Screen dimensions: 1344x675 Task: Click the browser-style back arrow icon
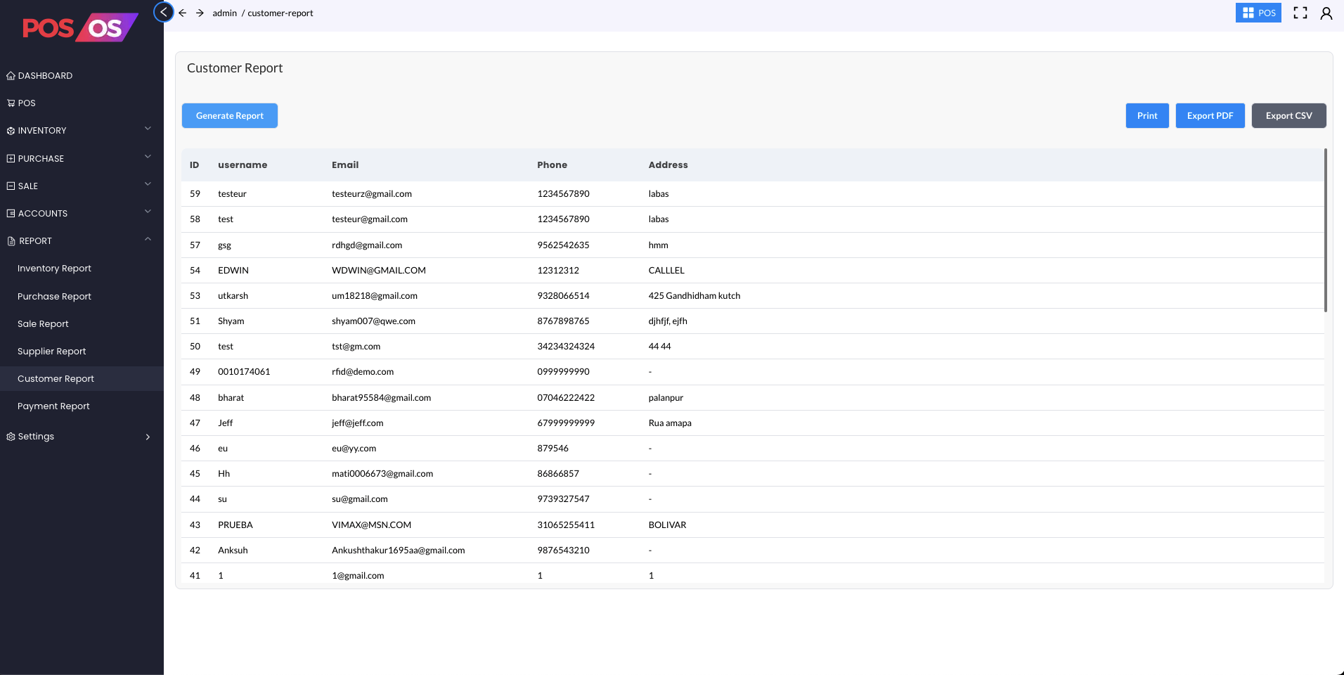pos(183,13)
